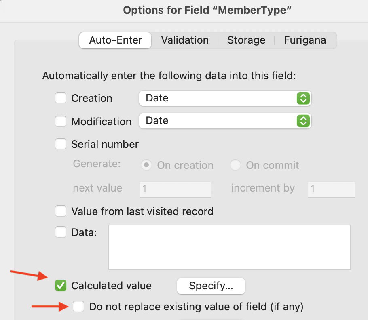Image resolution: width=368 pixels, height=320 pixels.
Task: Enable Serial number auto-enter
Action: pyautogui.click(x=61, y=144)
